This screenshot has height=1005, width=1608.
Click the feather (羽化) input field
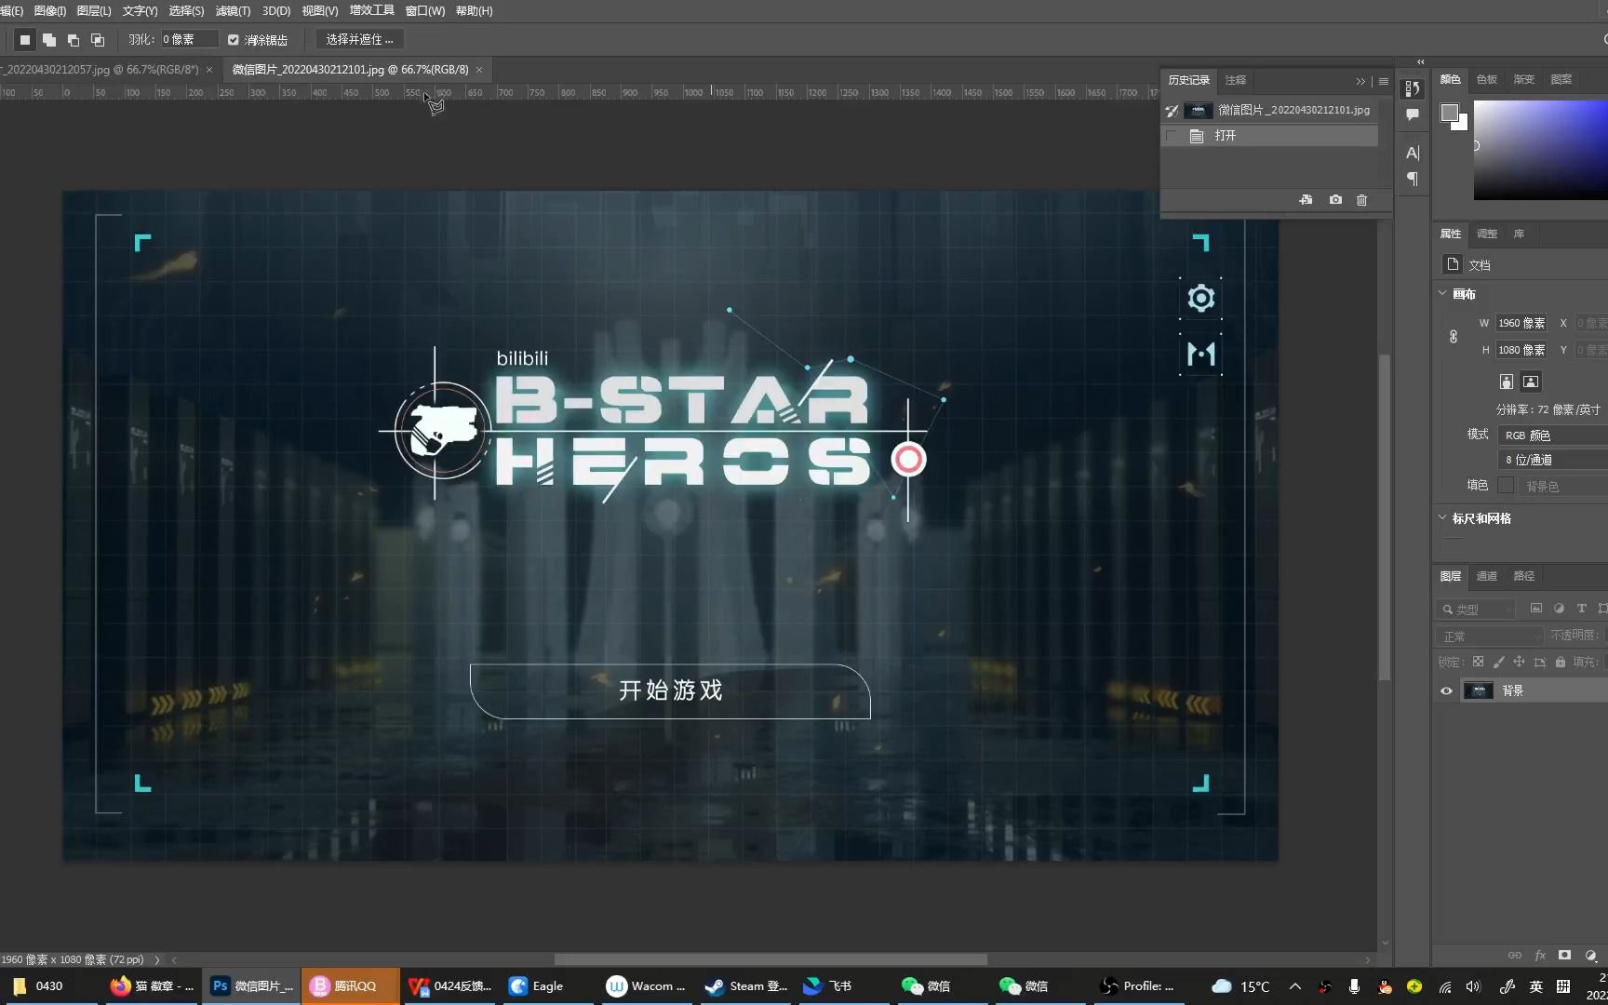click(x=189, y=40)
